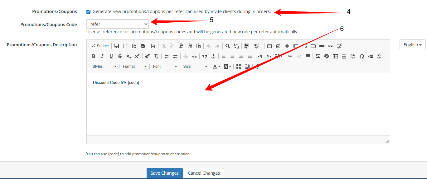Expand the Styles dropdown
This screenshot has width=427, height=179.
coord(104,67)
